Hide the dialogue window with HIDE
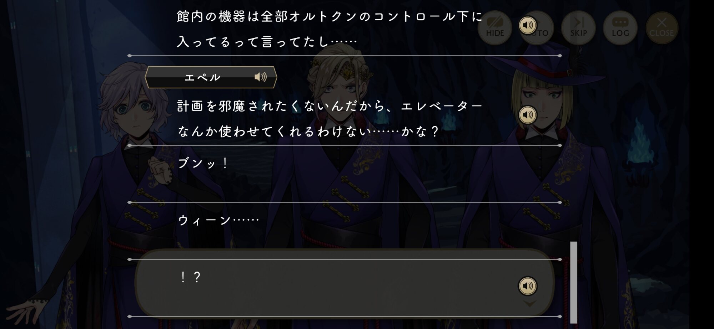This screenshot has height=329, width=714. 495,28
